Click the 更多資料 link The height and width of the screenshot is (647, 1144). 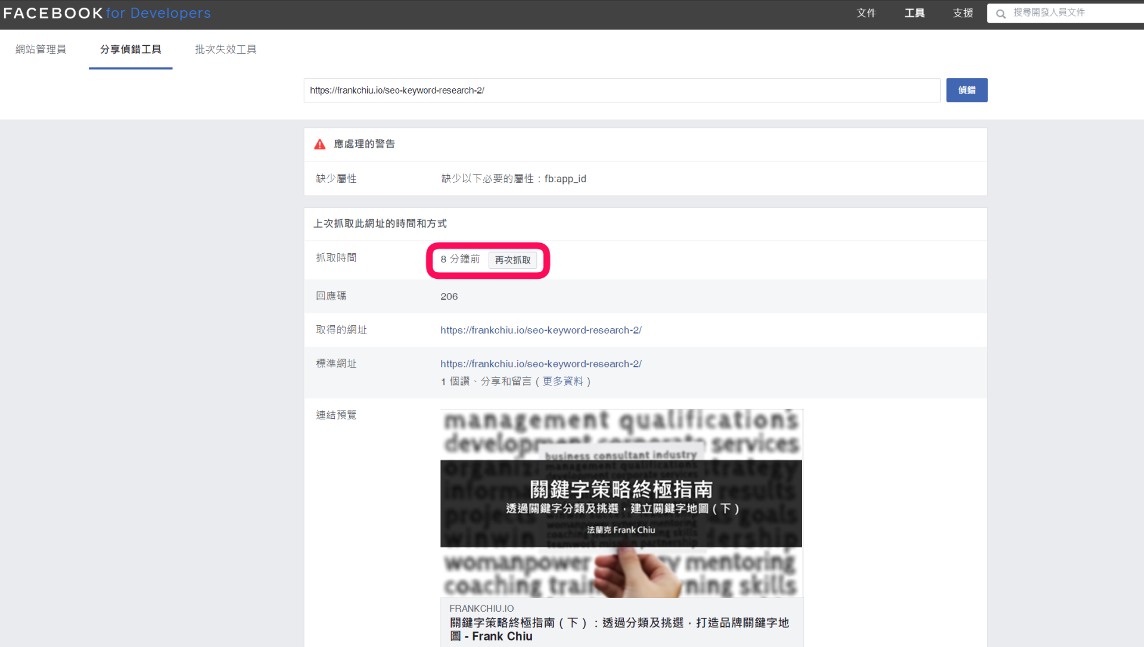(562, 381)
